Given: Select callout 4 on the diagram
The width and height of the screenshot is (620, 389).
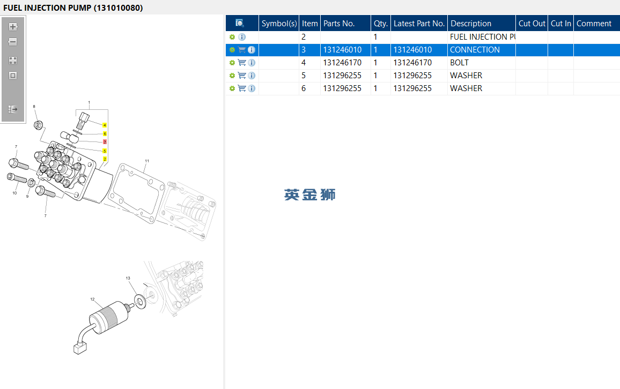Looking at the screenshot, I should pos(105,125).
